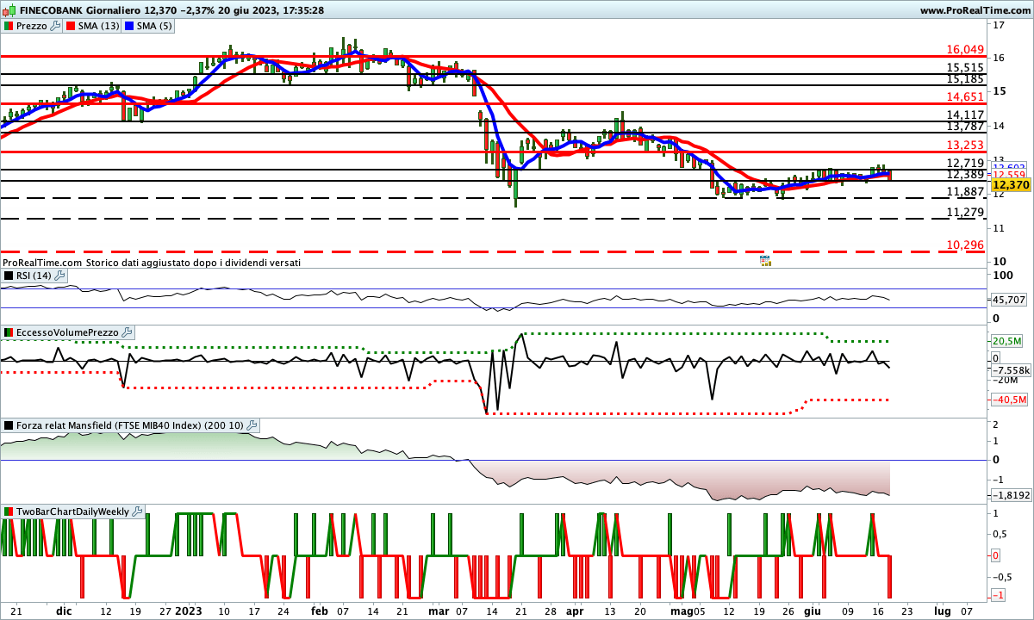This screenshot has height=620, width=1034.
Task: Click the red SMA (13) color square
Action: pos(71,26)
